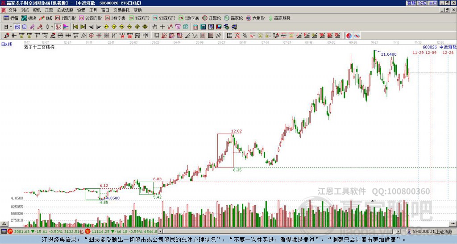Screen dimensions: 457x244
Task: Click the 客服 customer service button
Action: point(411,3)
